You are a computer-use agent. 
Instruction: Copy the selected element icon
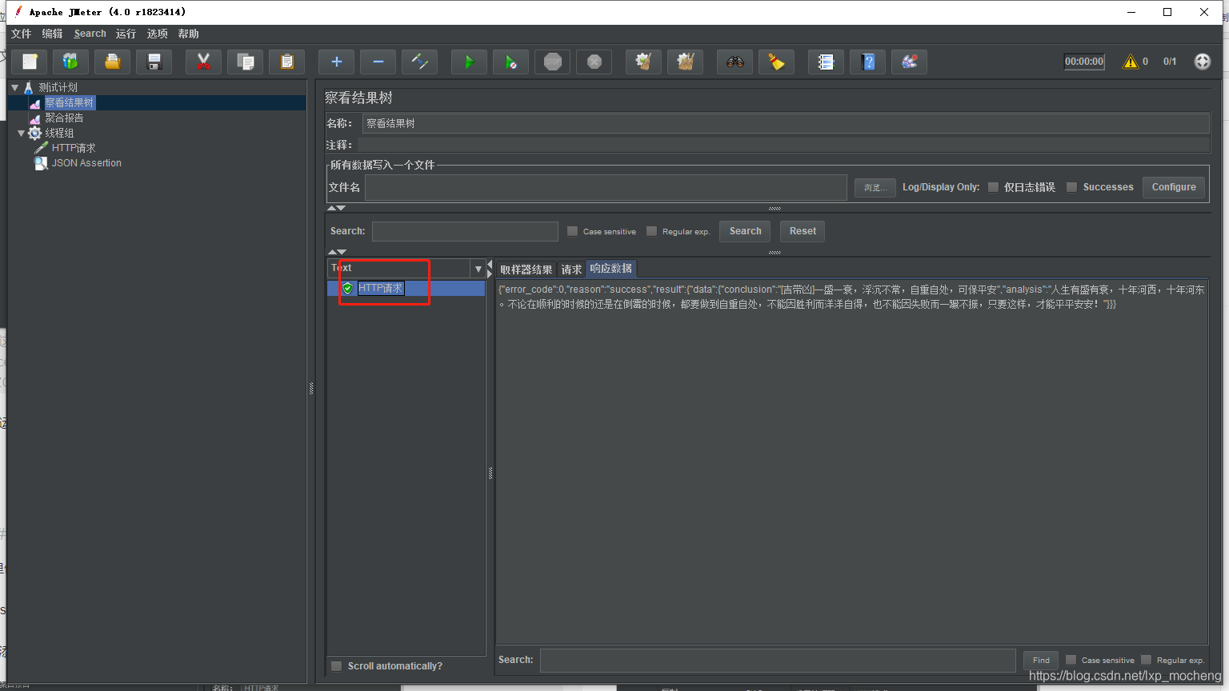click(245, 62)
